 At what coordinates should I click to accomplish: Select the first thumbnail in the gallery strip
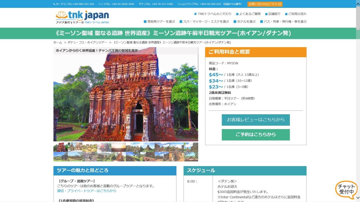click(x=60, y=147)
